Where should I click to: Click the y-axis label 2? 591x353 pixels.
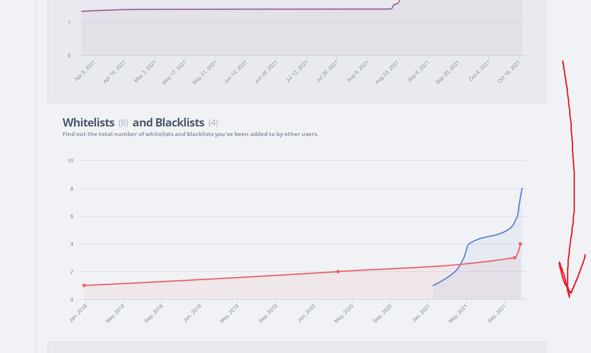72,272
